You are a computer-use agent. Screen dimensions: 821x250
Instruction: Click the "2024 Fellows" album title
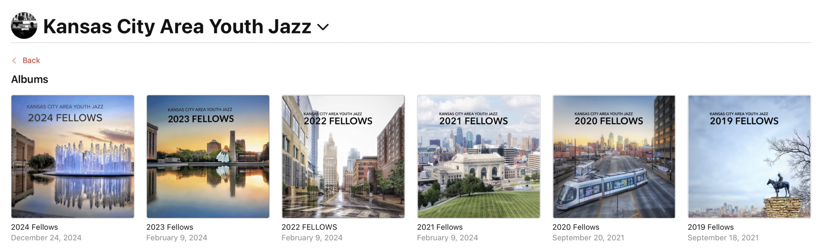[34, 227]
